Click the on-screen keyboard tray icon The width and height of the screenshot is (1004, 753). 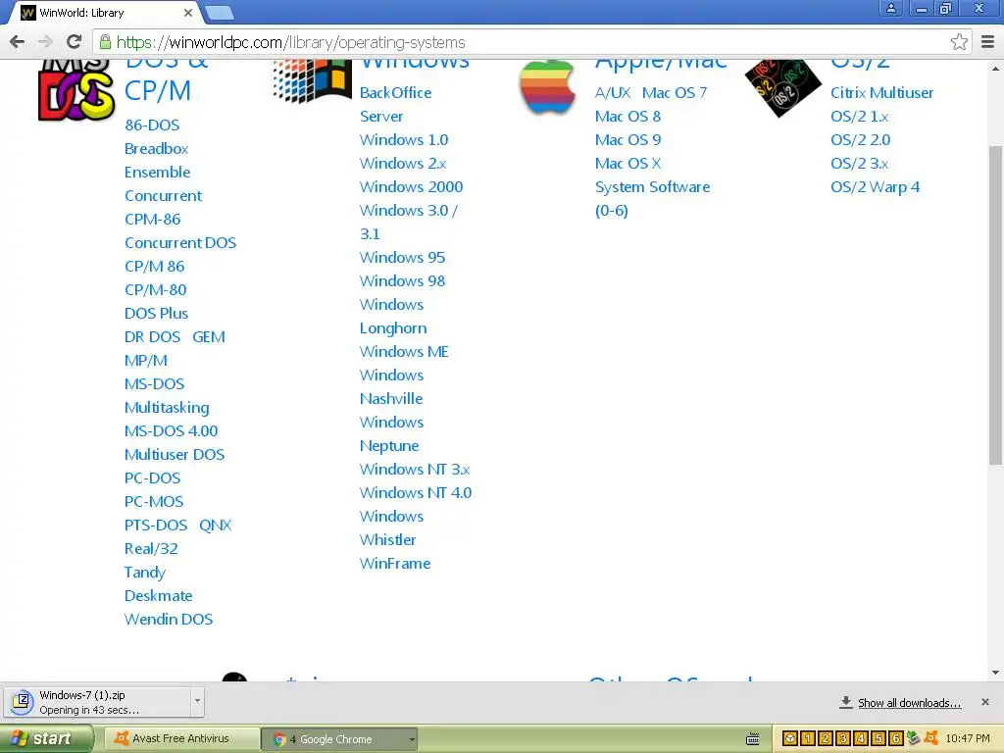tap(753, 739)
